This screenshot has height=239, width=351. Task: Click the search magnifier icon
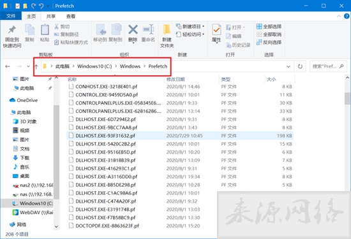(341, 66)
